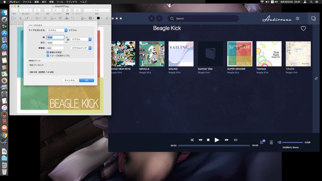The width and height of the screenshot is (322, 181).
Task: Click the キャンセル button
Action: tap(70, 80)
